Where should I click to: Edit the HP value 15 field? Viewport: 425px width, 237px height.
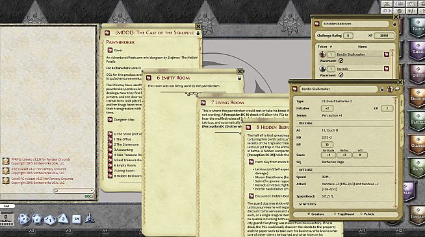pyautogui.click(x=327, y=144)
